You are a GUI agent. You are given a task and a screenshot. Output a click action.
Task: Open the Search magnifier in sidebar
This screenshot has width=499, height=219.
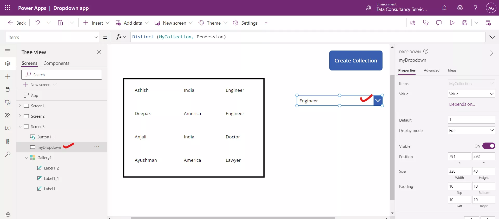pyautogui.click(x=8, y=154)
